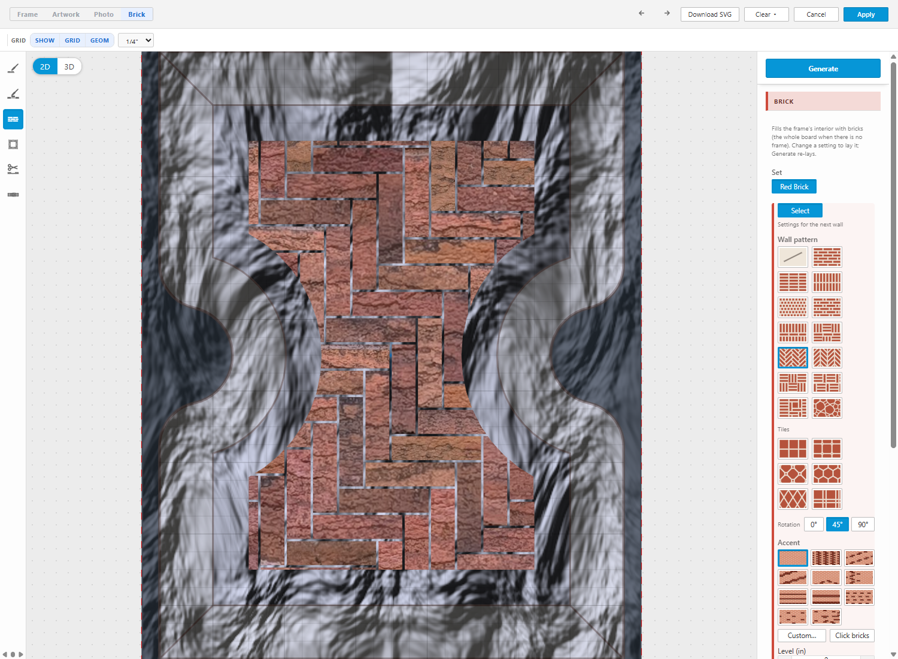Screen dimensions: 898x659
Task: Click the undo back arrow
Action: [642, 13]
